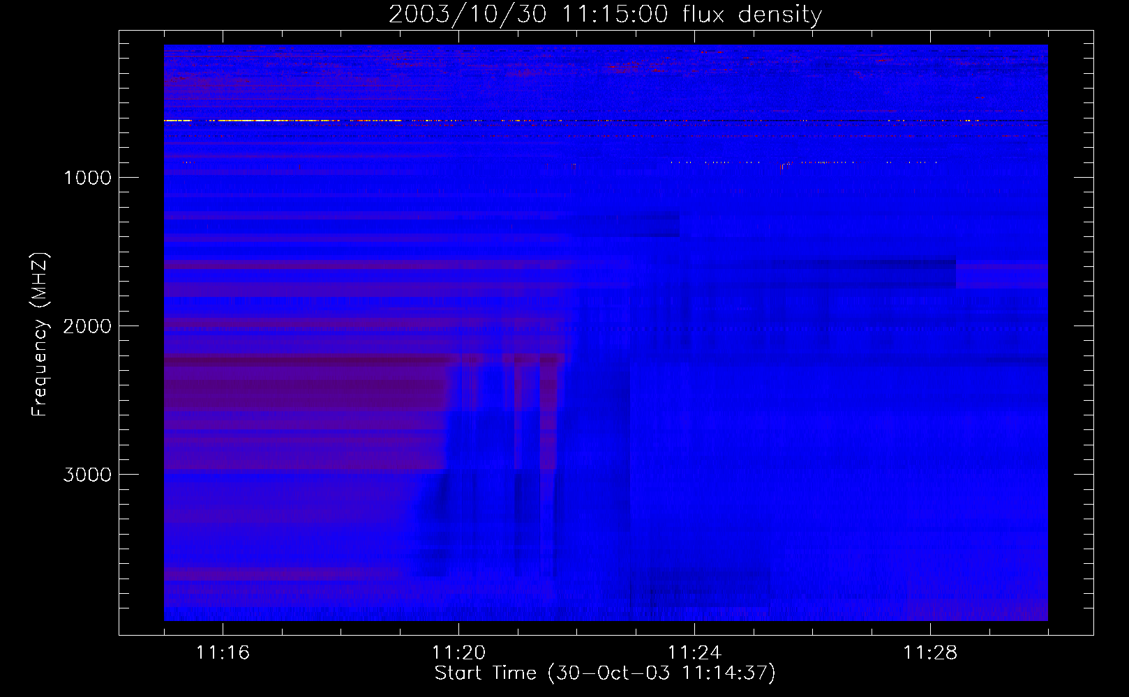Click the 2000 frequency tick label

[87, 326]
